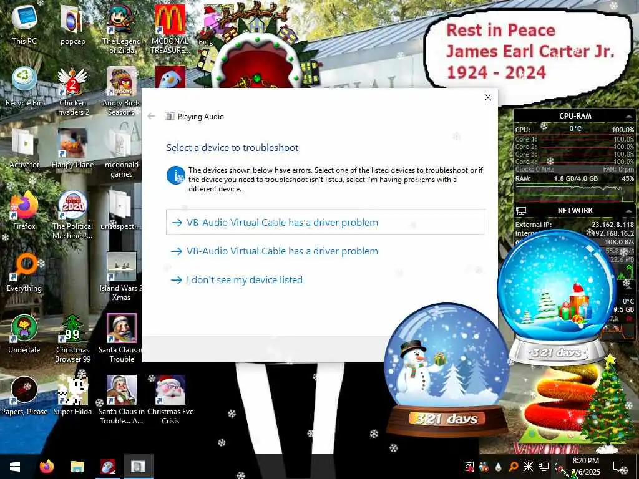Open The Legend of Zilda shortcut

tap(122, 29)
